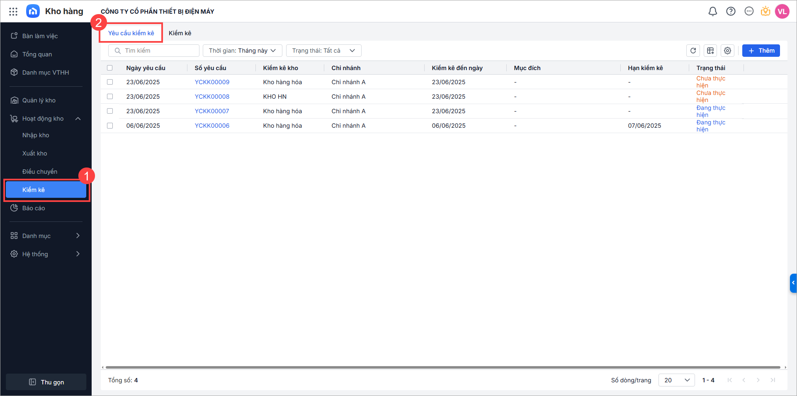Click the 'Thêm' button
The image size is (797, 396).
pyautogui.click(x=761, y=51)
